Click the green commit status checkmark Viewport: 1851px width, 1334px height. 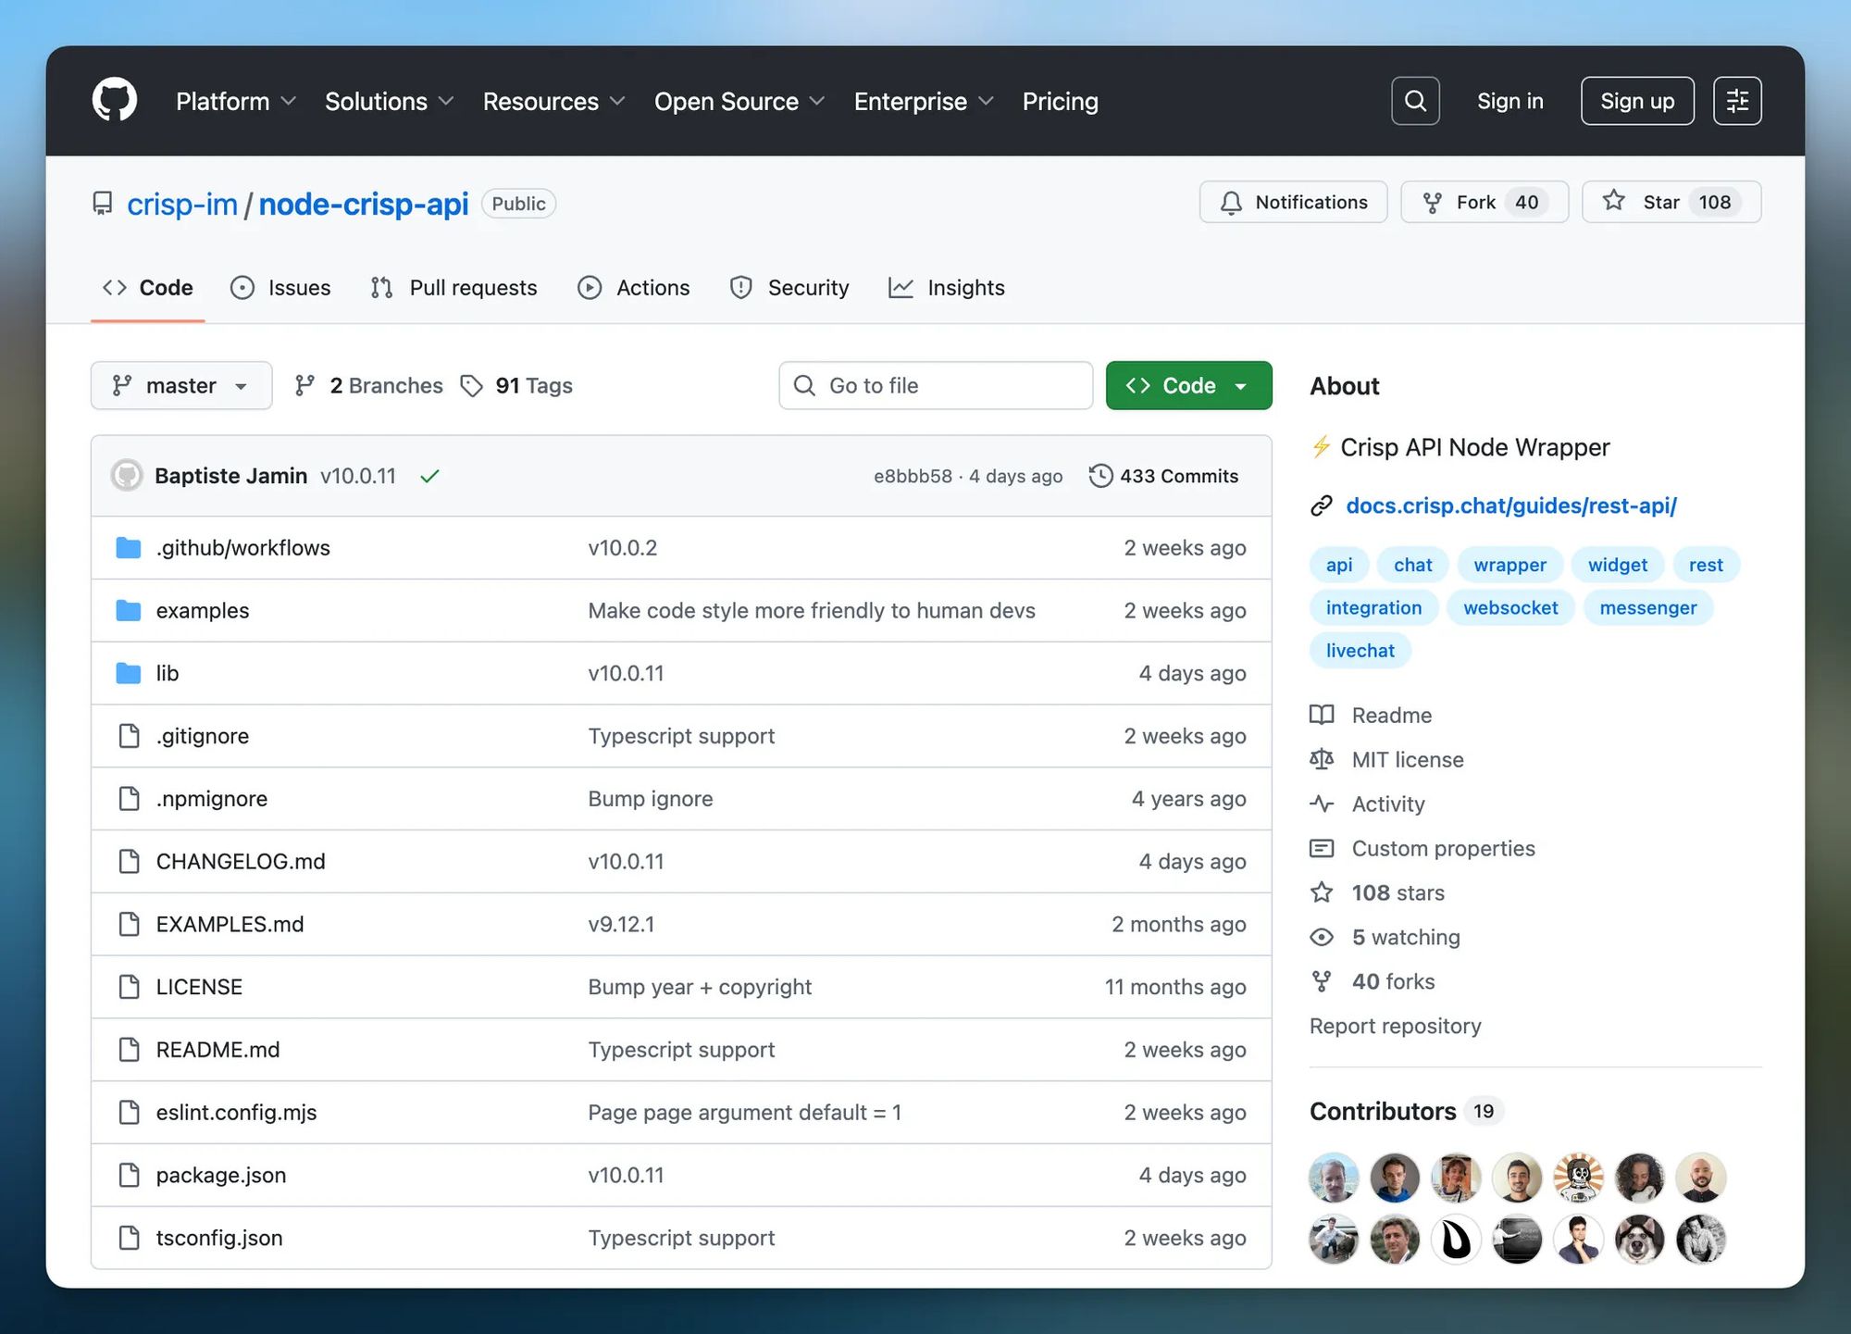(x=429, y=476)
